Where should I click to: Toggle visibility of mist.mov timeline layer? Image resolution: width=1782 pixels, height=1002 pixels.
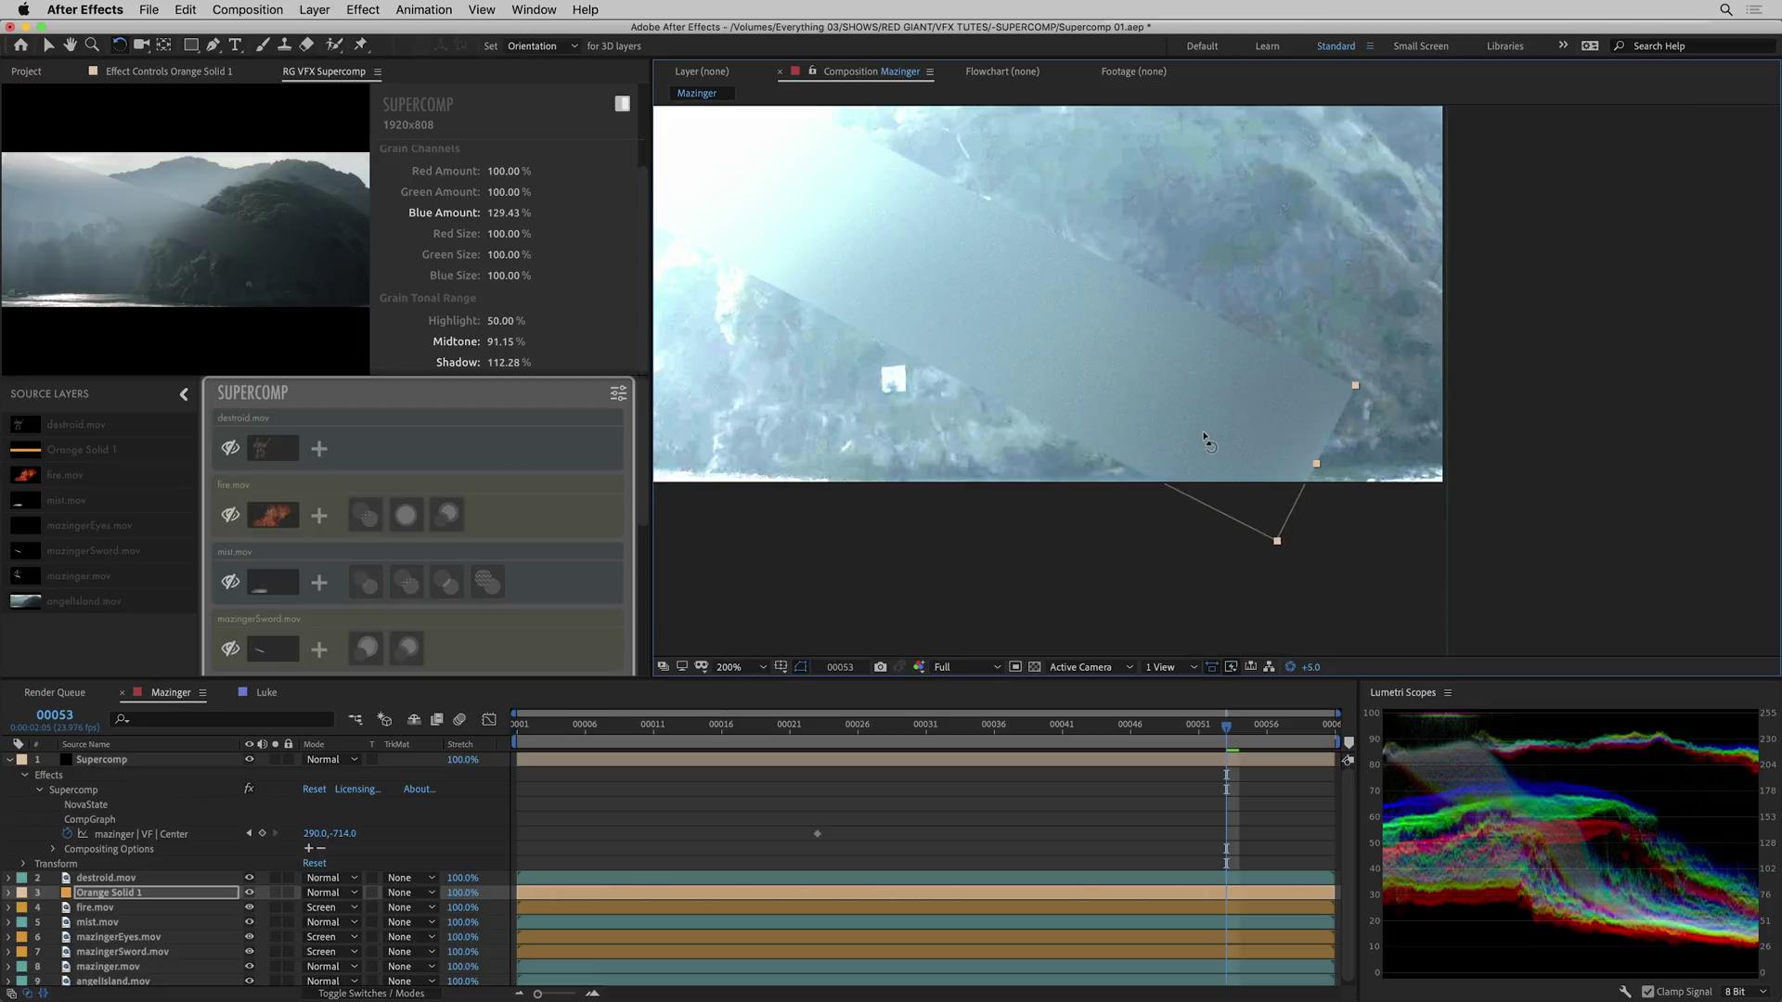click(249, 922)
